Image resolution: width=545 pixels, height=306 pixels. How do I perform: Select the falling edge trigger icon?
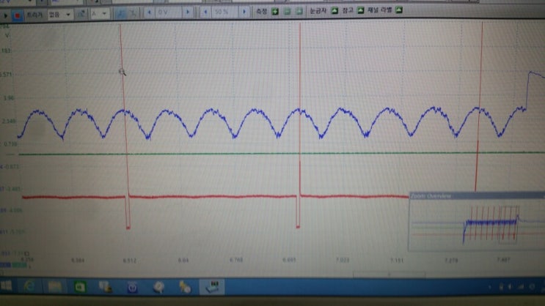click(132, 13)
